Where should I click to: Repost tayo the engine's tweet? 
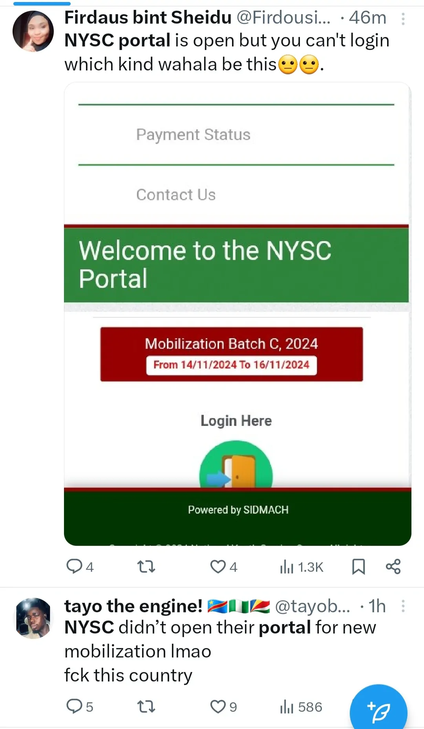tap(146, 707)
